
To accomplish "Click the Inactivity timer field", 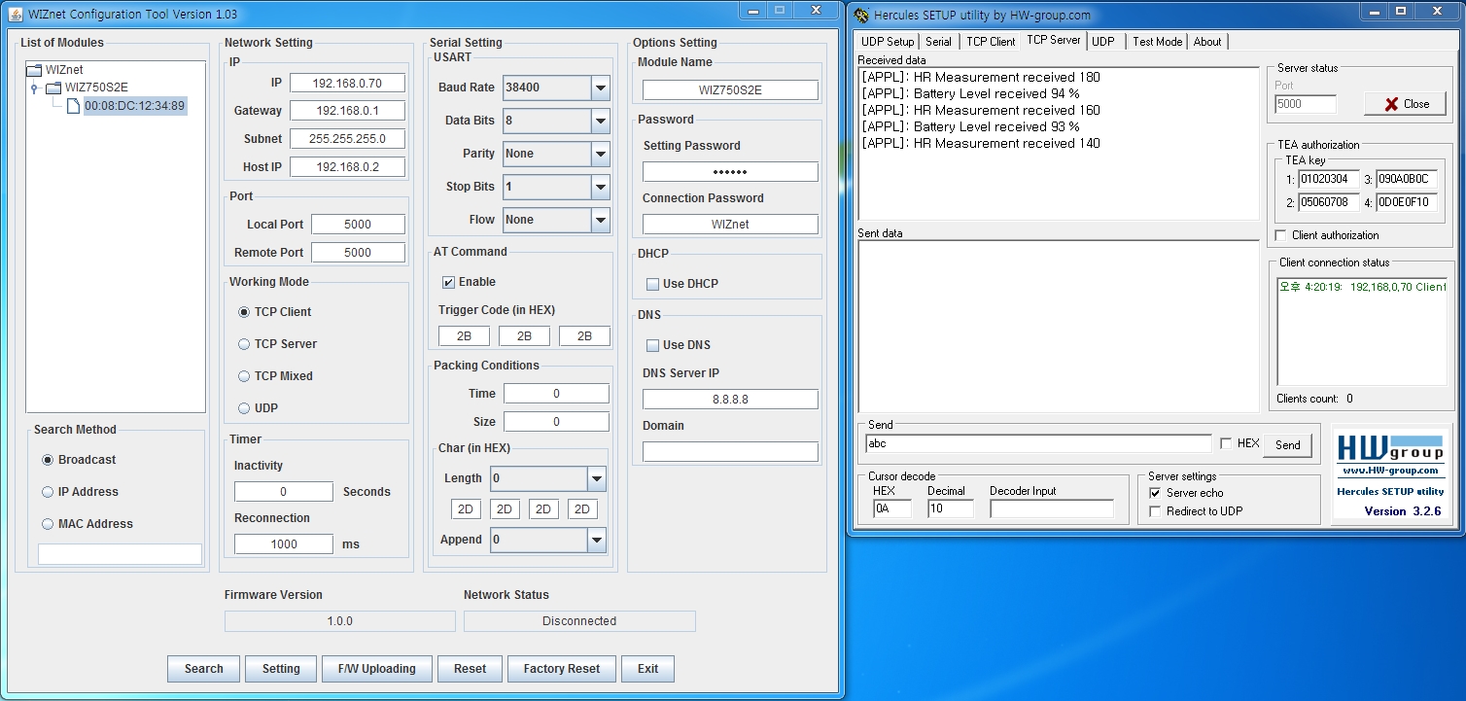I will point(284,492).
